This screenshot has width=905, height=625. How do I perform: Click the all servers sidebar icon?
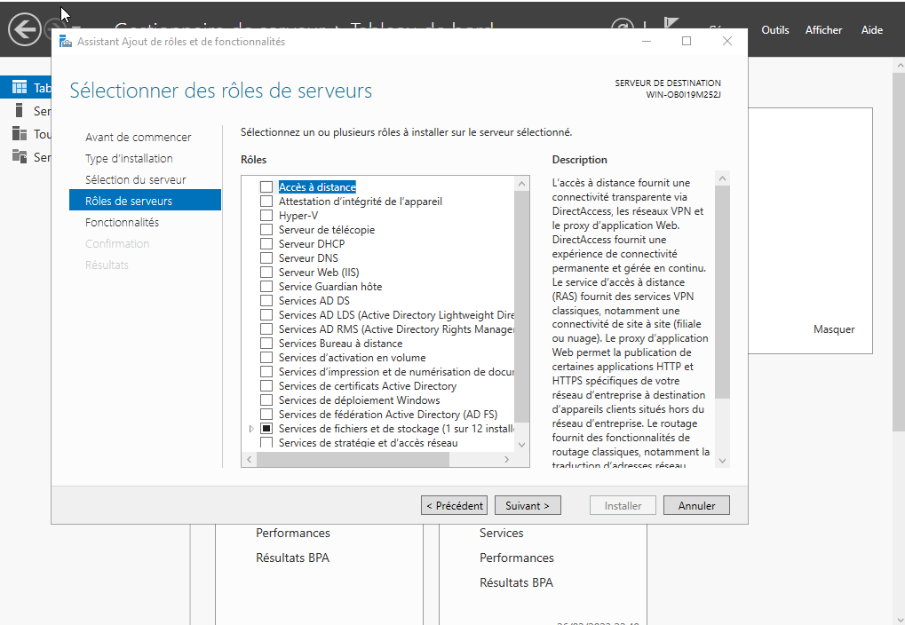[19, 134]
